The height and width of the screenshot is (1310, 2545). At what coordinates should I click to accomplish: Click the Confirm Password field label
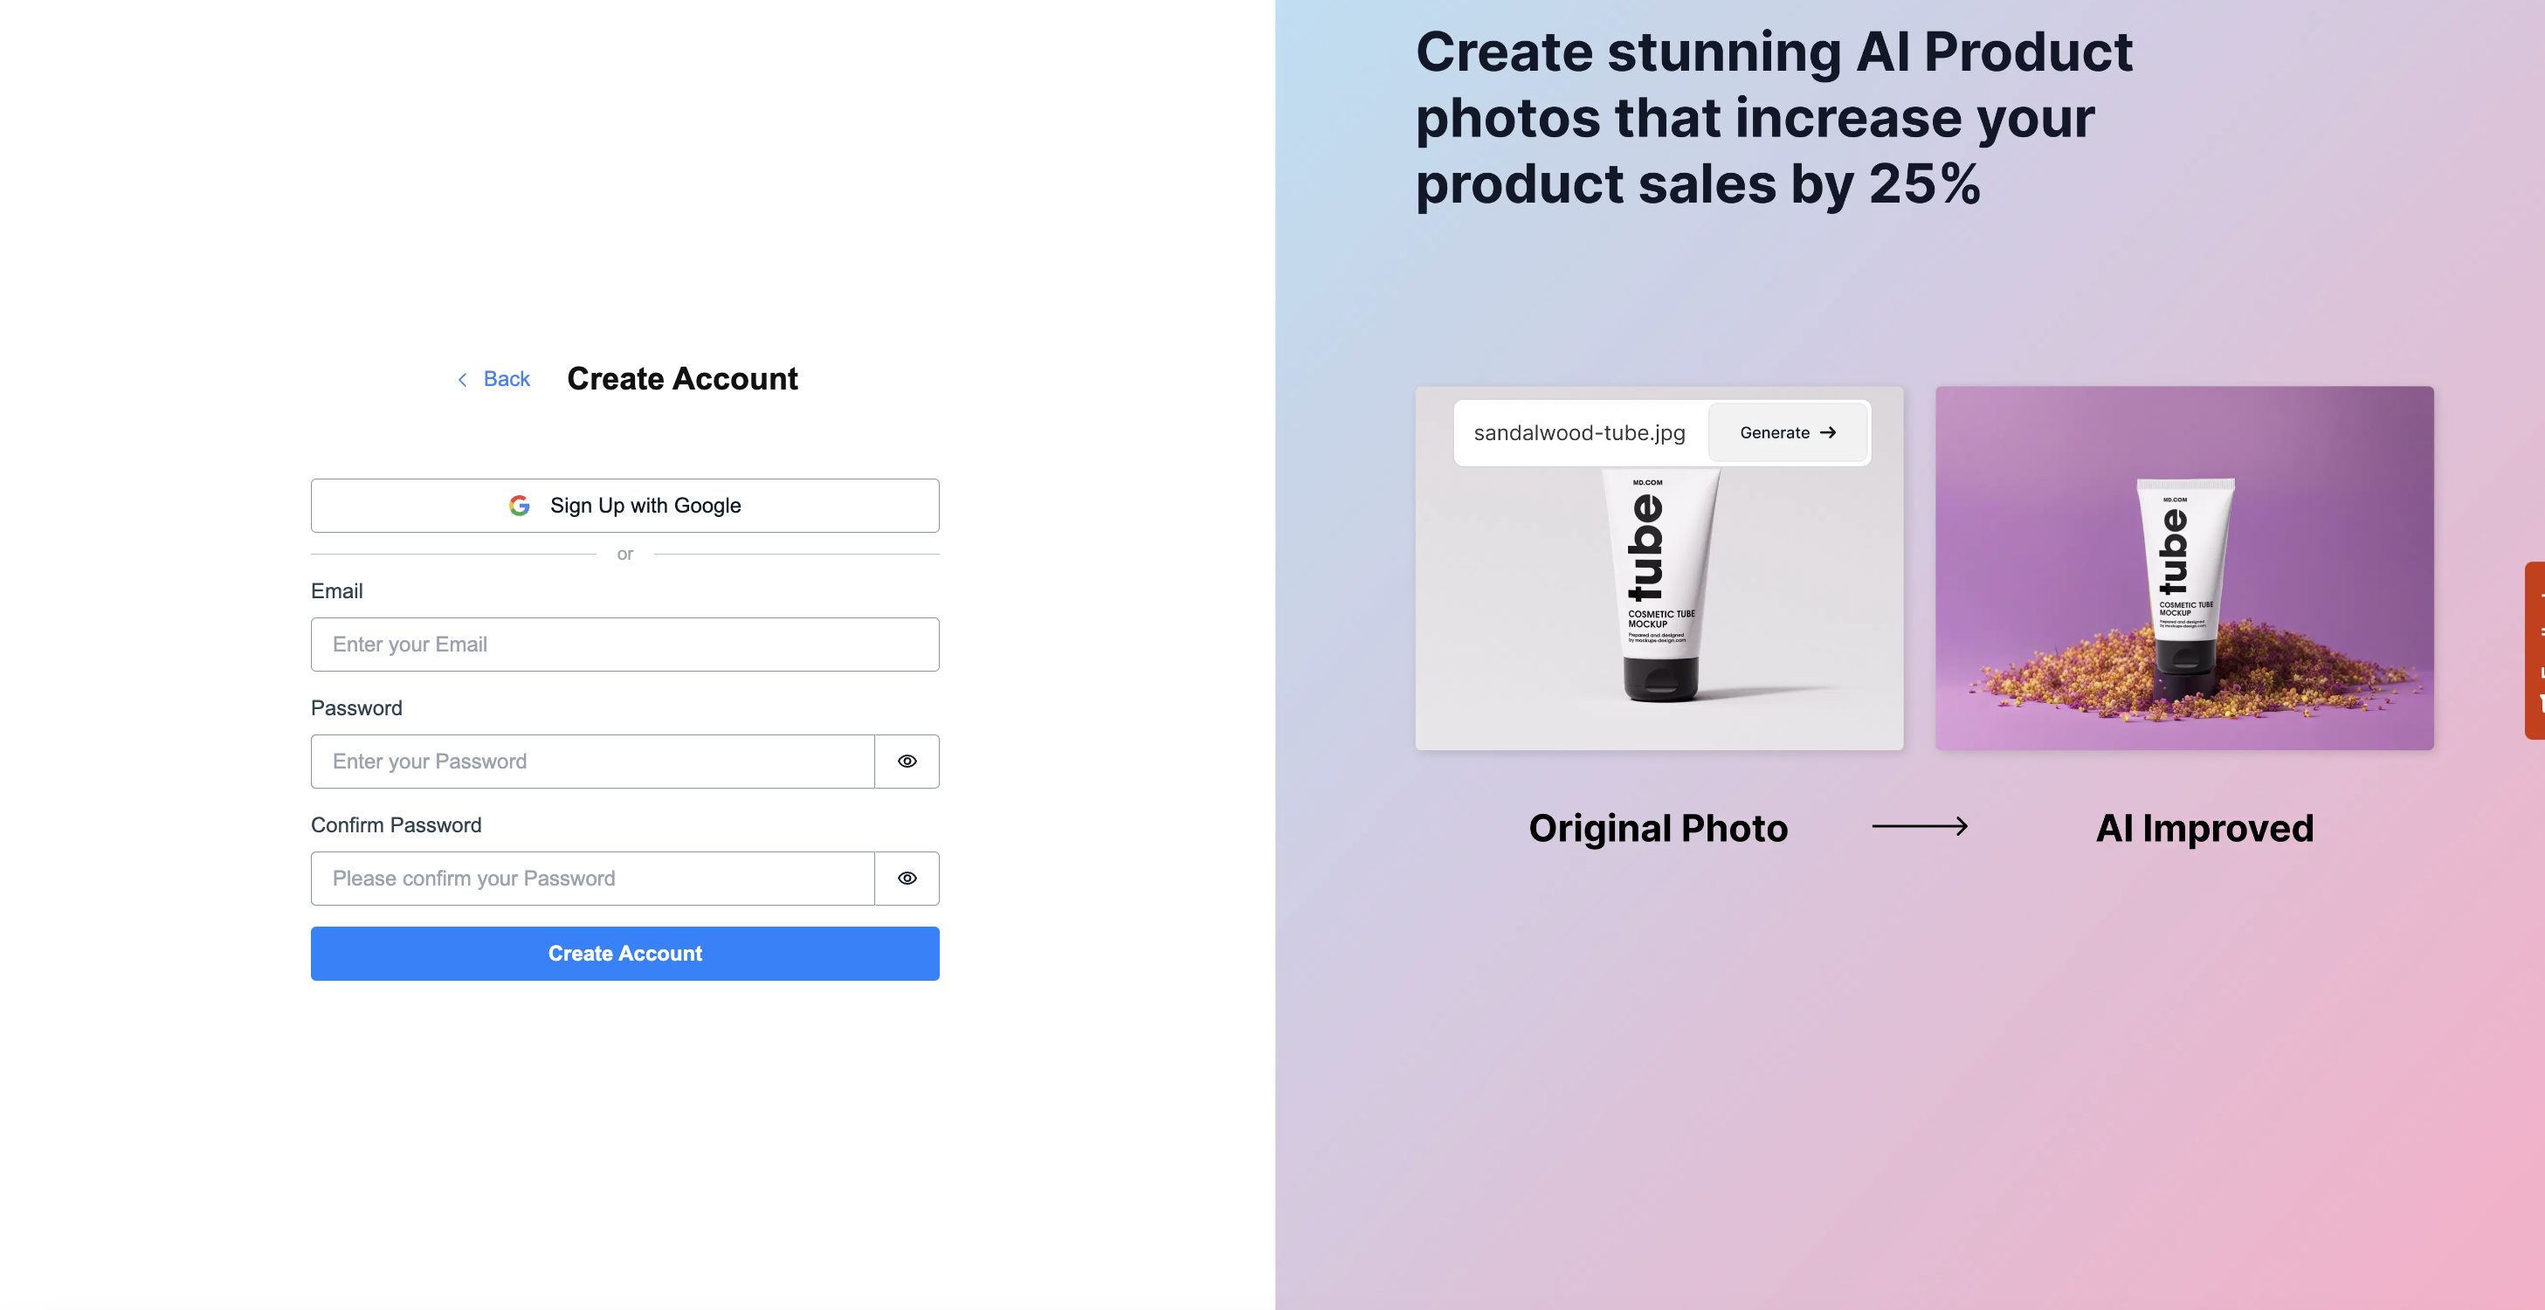pyautogui.click(x=397, y=825)
